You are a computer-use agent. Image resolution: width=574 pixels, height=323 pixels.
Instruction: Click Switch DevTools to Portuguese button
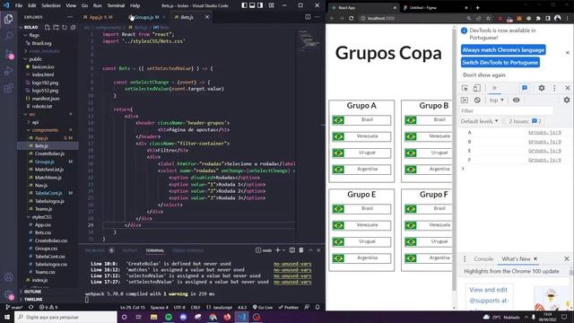[500, 62]
